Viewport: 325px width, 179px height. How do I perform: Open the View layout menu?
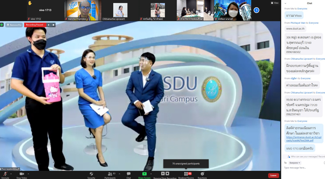pos(275,3)
